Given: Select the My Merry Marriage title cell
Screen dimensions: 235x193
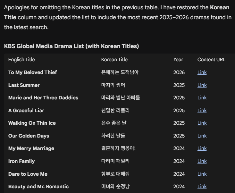Looking at the screenshot, I should point(31,148).
